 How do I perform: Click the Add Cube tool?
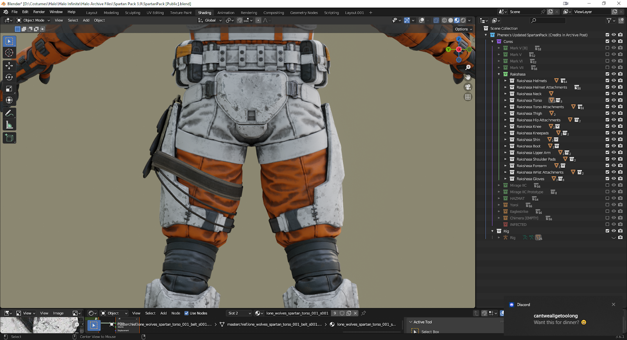tap(9, 138)
